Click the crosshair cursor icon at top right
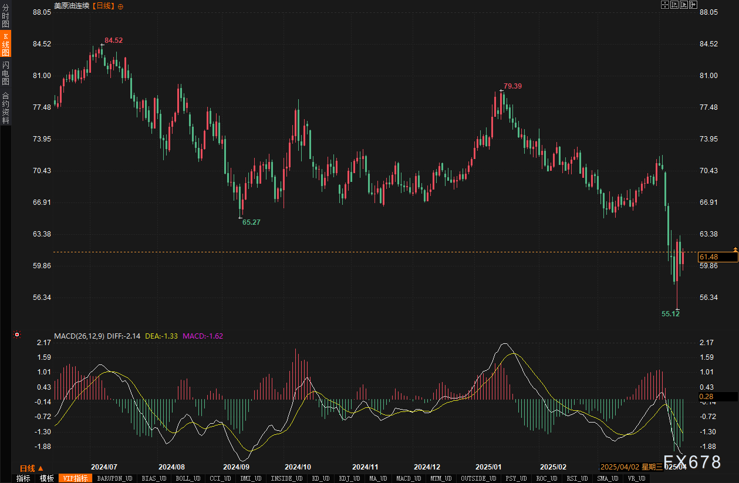Viewport: 739px width, 483px height. click(x=665, y=5)
